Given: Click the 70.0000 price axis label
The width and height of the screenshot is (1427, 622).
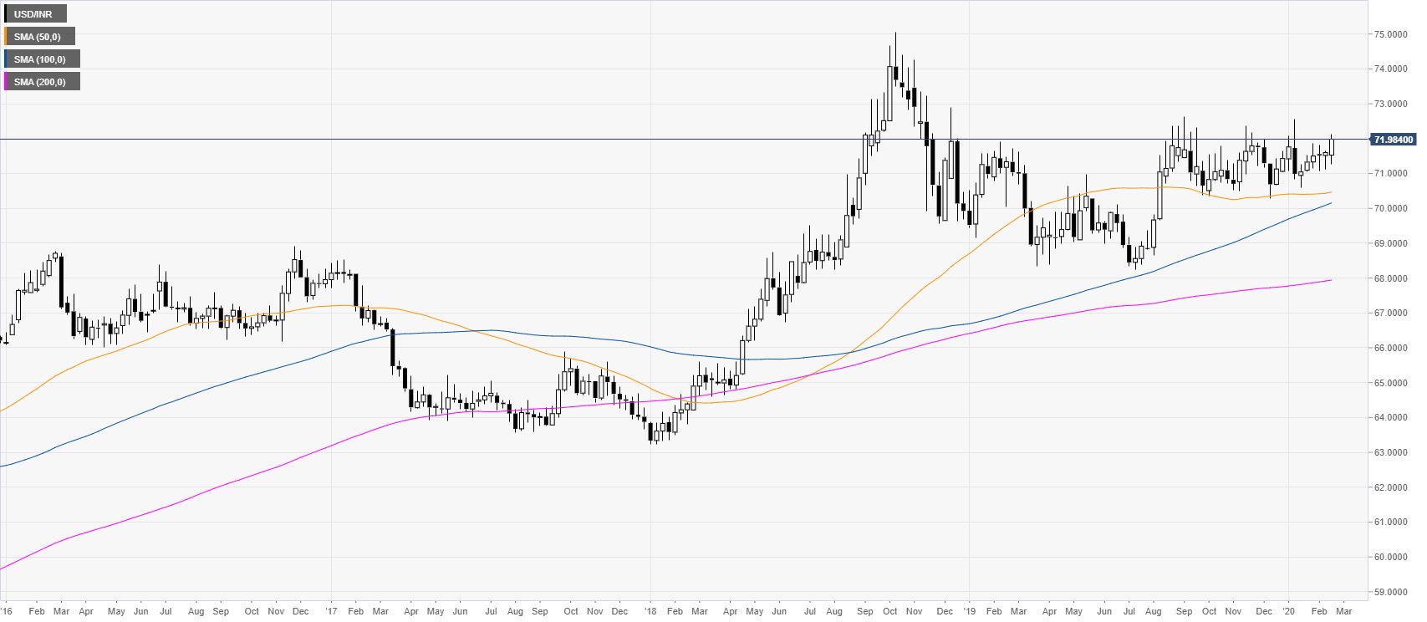Looking at the screenshot, I should click(1390, 208).
